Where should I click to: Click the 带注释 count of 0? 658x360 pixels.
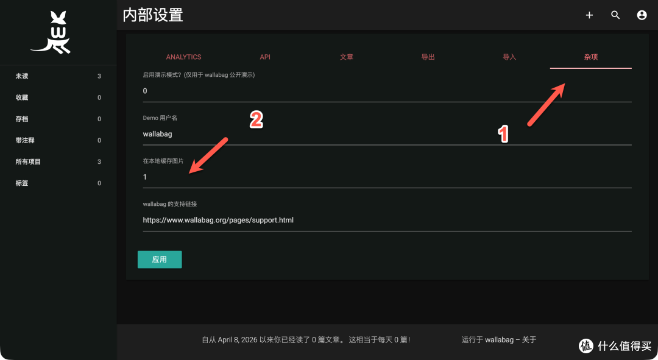99,141
